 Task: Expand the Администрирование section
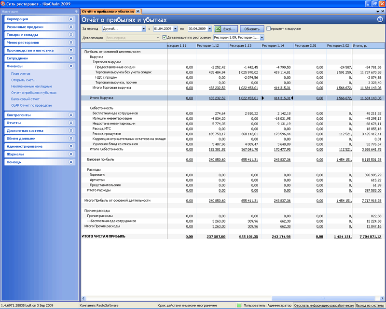(71, 146)
